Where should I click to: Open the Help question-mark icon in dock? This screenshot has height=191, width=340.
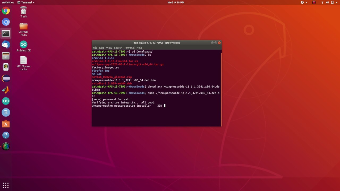6,135
